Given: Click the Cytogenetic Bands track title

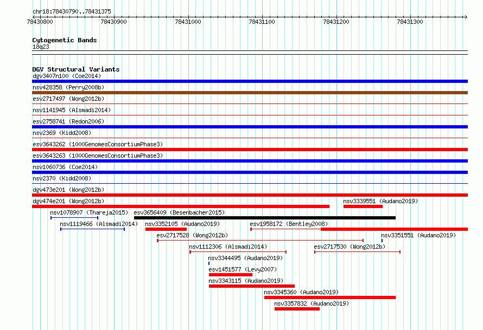Looking at the screenshot, I should [x=65, y=40].
